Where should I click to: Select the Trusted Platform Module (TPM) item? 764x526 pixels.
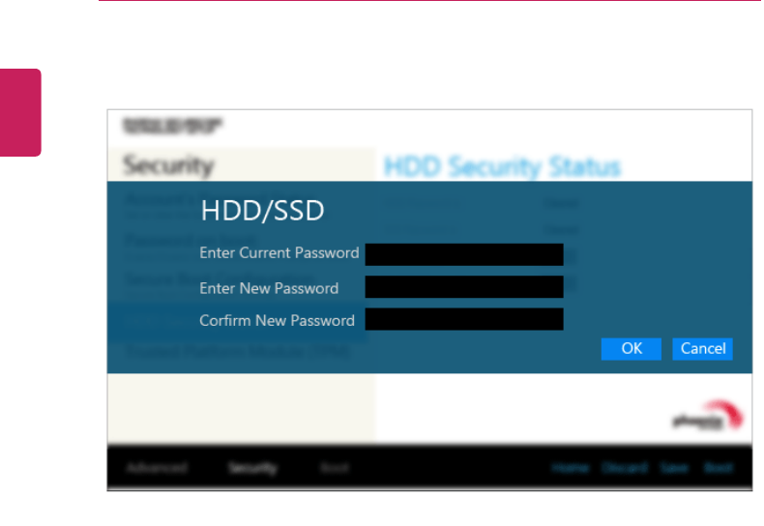238,352
